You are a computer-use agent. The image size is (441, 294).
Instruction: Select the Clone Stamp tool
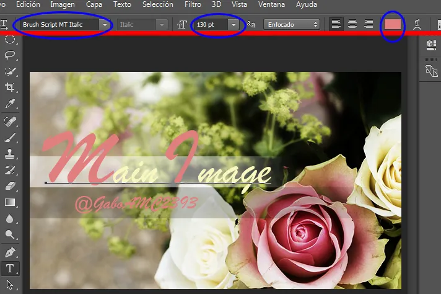click(10, 154)
